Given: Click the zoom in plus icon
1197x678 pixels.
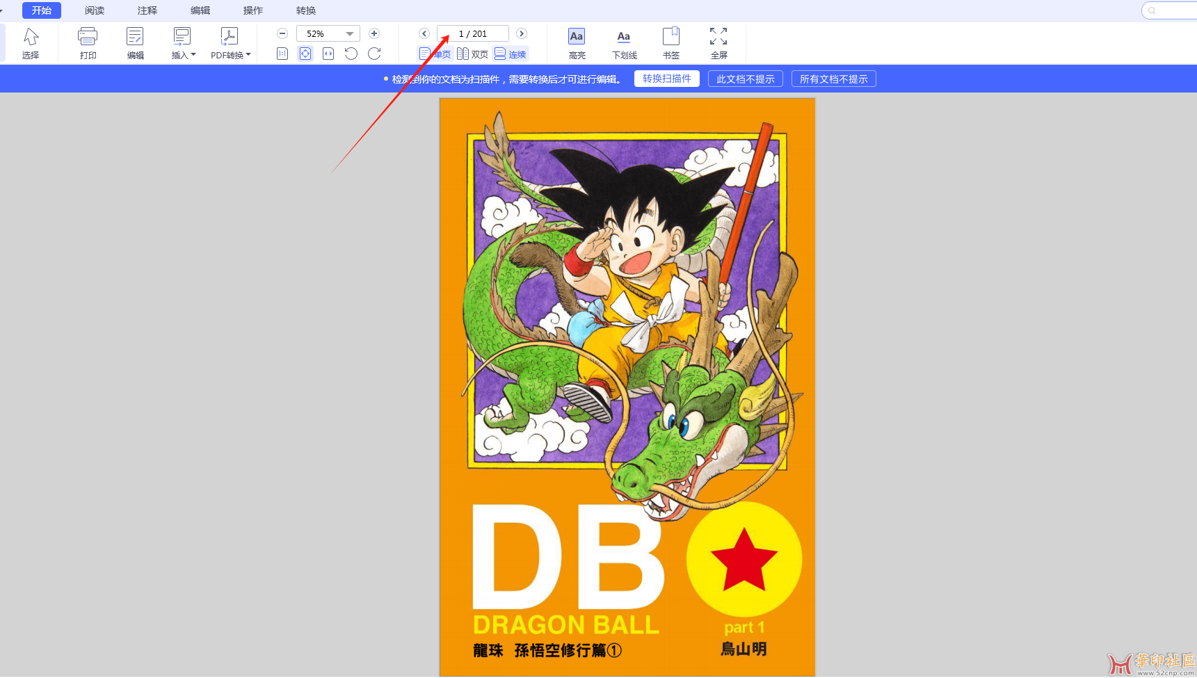Looking at the screenshot, I should (x=374, y=33).
